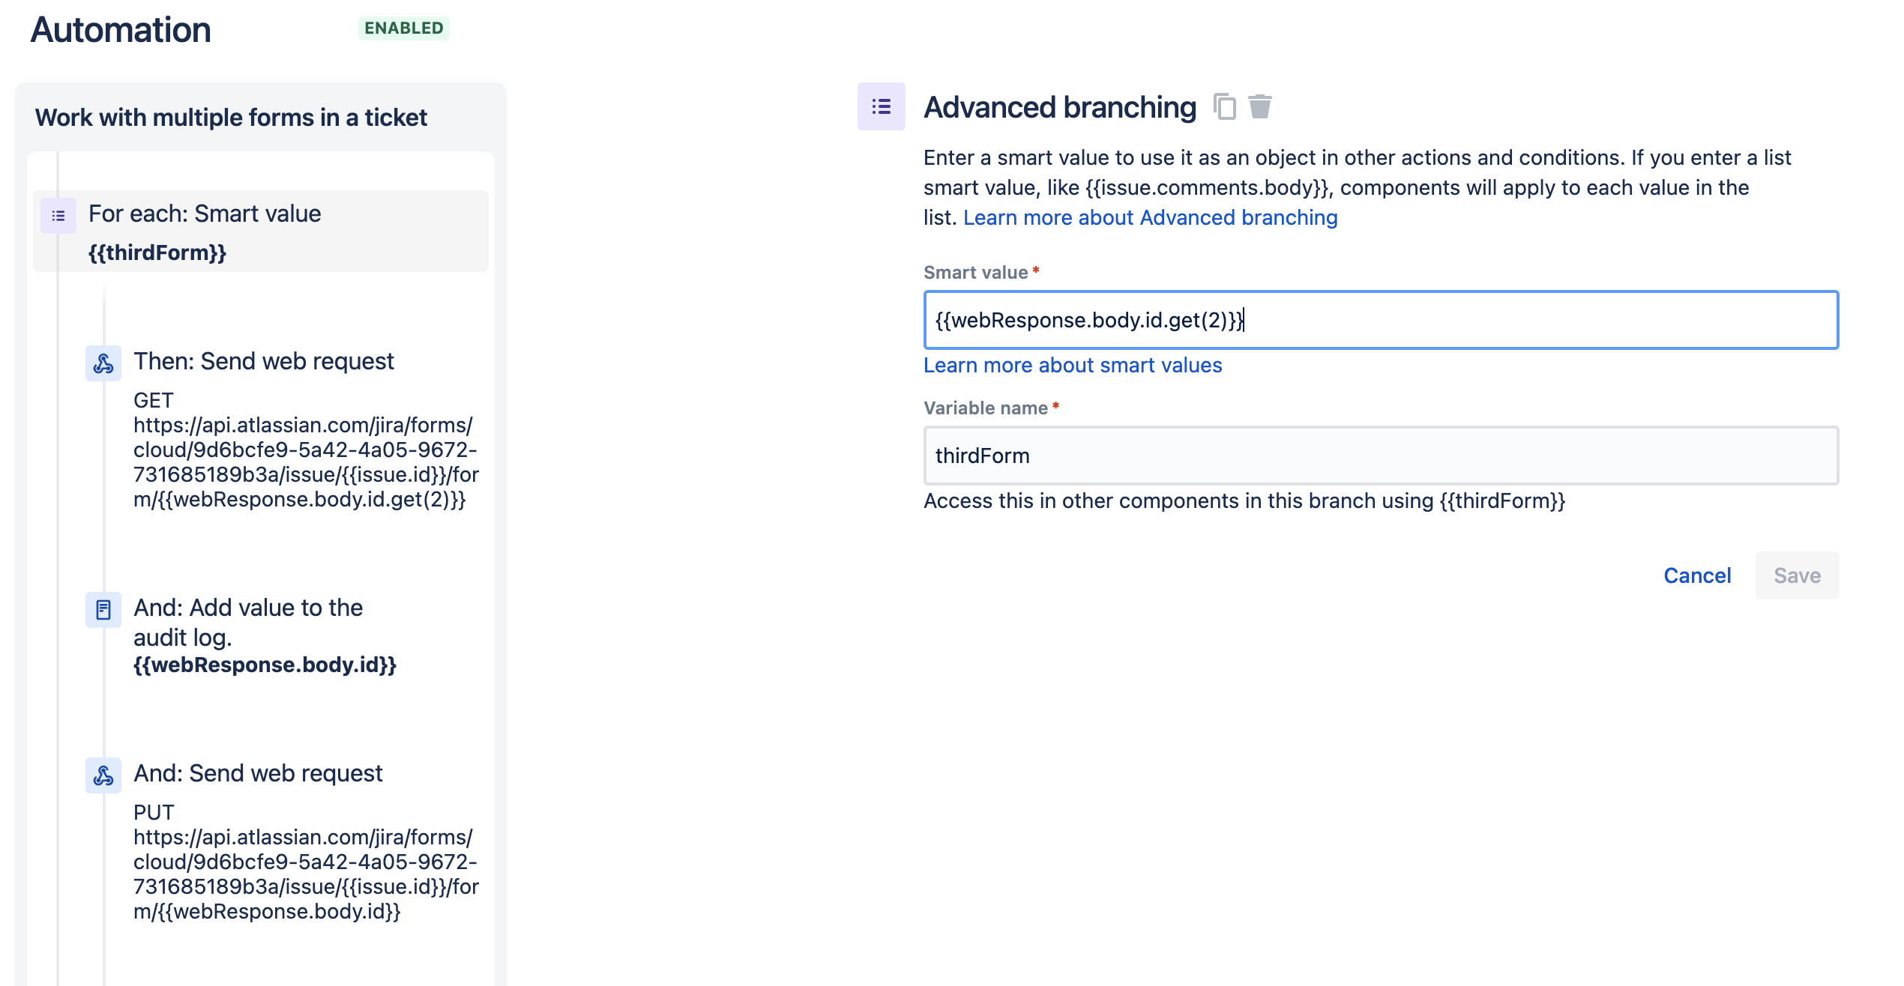Click inside the Variable name field showing thirdForm
The height and width of the screenshot is (986, 1904).
[1379, 455]
